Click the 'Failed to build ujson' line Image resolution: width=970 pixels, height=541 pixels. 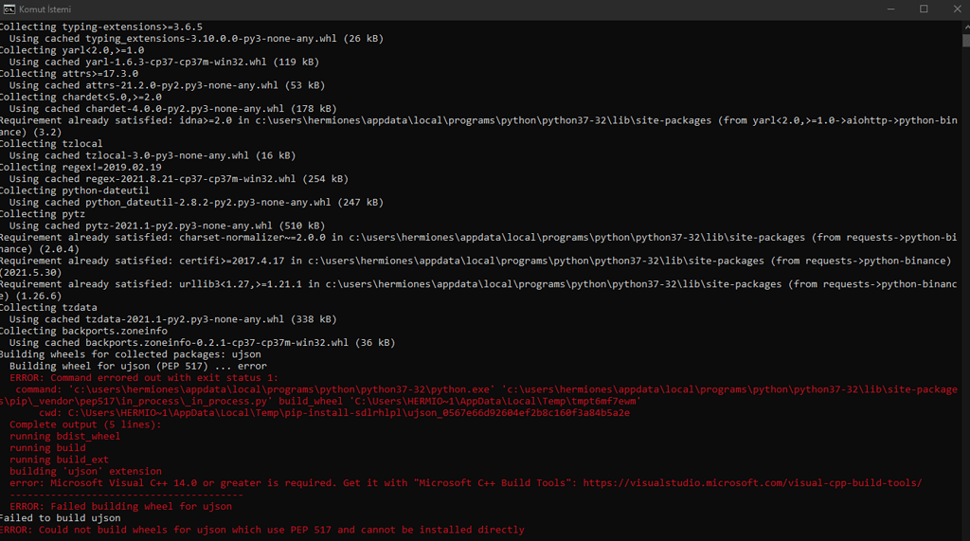60,518
